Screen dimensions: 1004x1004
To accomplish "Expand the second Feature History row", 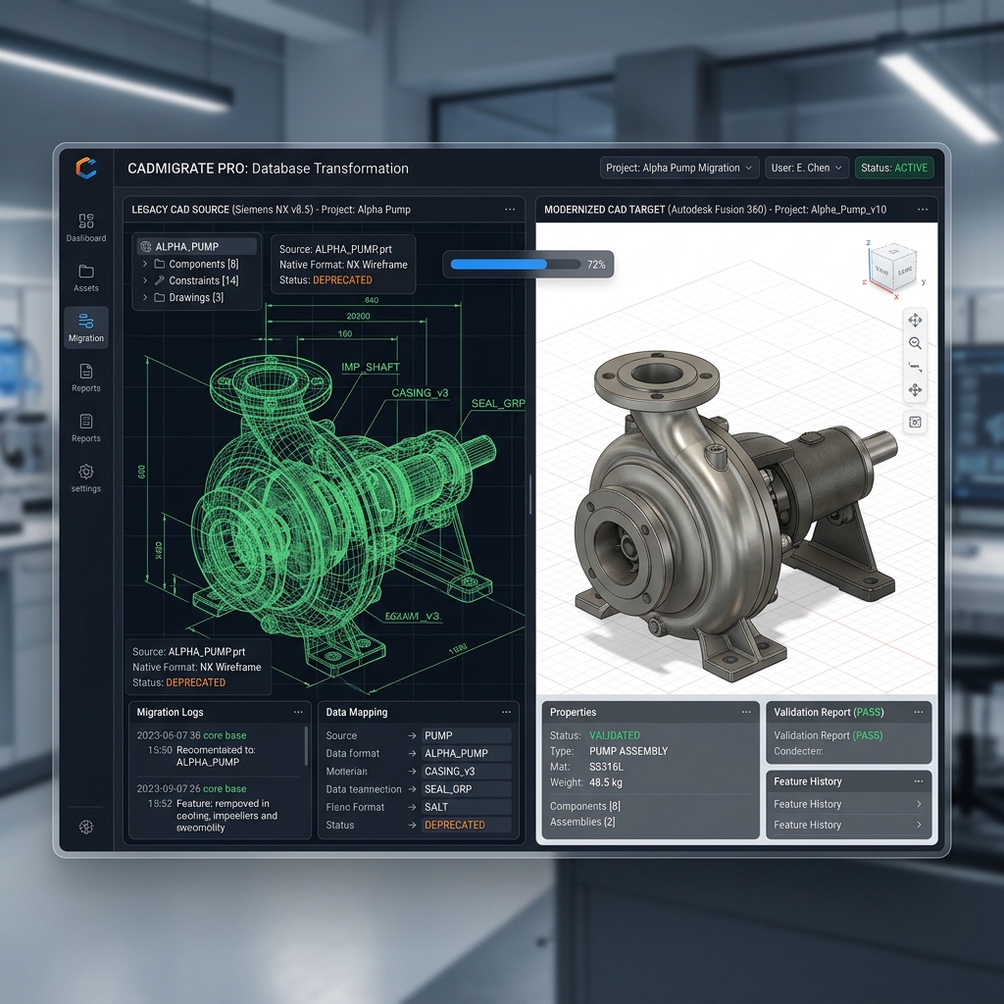I will point(848,825).
